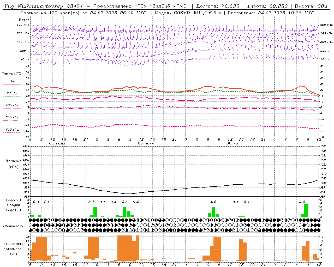This screenshot has width=334, height=267.
Task: Click the tallest green precipitation bar below 4.3
Action: [x=306, y=211]
